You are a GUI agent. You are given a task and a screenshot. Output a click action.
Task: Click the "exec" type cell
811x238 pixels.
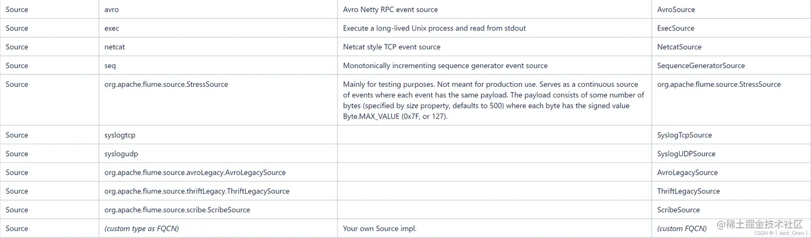[112, 28]
